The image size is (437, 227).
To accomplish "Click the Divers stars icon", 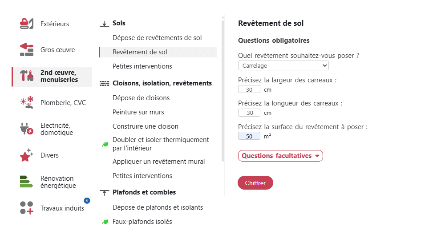I will 27,155.
